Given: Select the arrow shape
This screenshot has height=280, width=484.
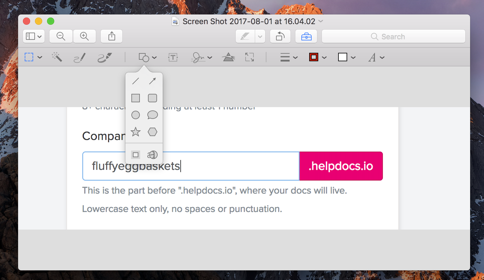Looking at the screenshot, I should coord(152,80).
